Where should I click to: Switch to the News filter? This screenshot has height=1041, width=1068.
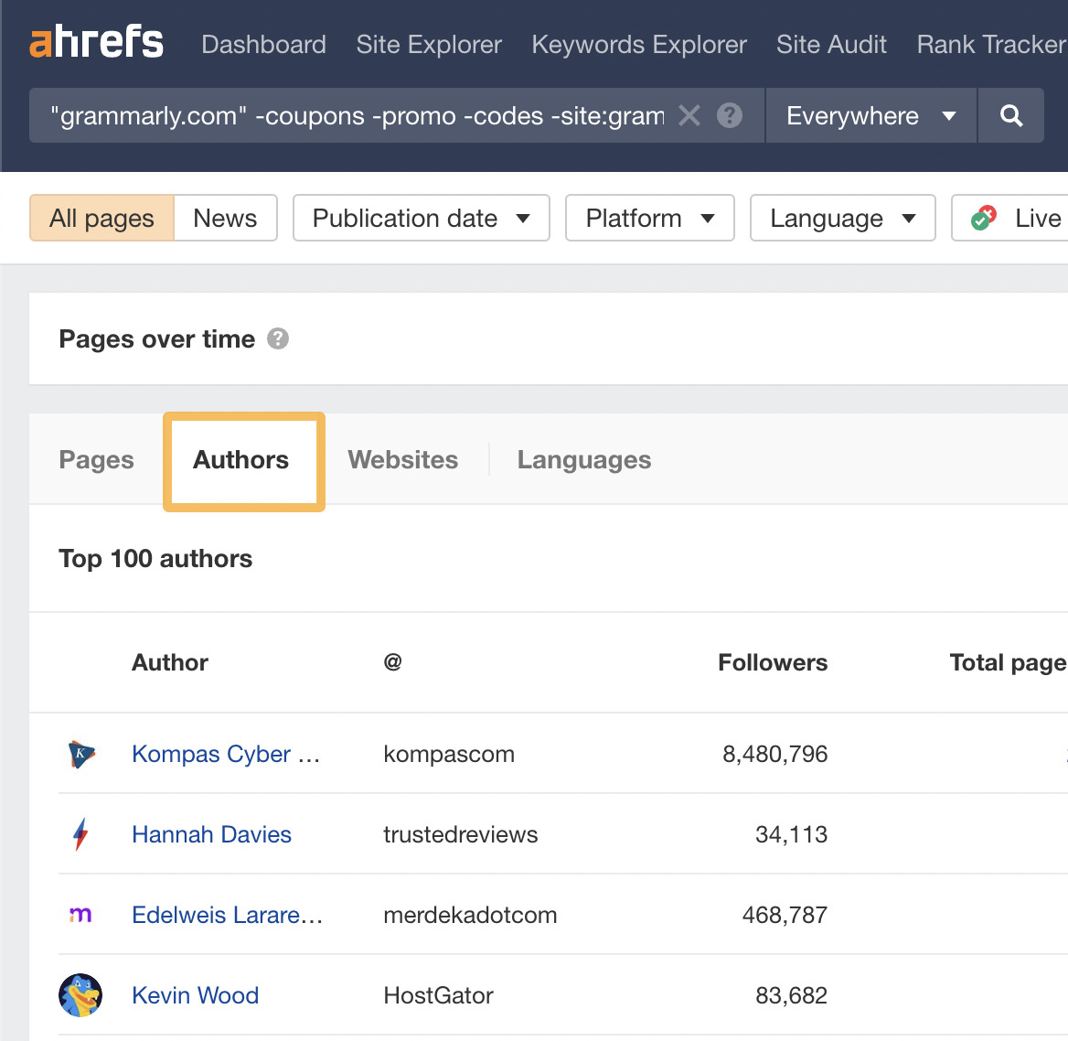(x=224, y=218)
